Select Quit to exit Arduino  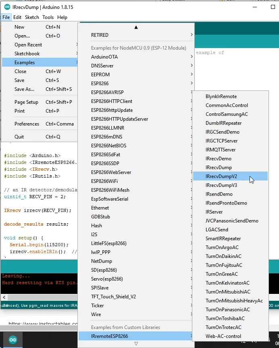point(40,136)
